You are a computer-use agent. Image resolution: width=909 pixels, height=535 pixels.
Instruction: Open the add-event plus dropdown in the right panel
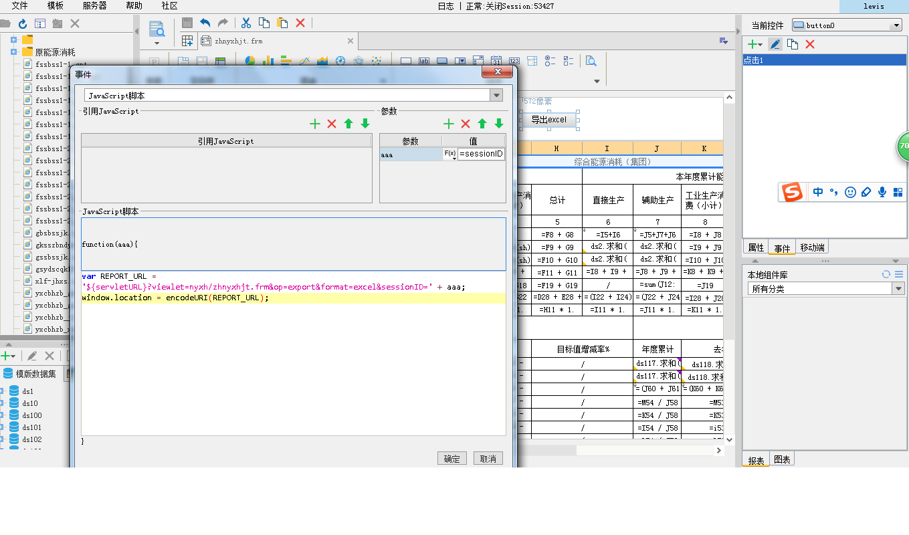[754, 44]
